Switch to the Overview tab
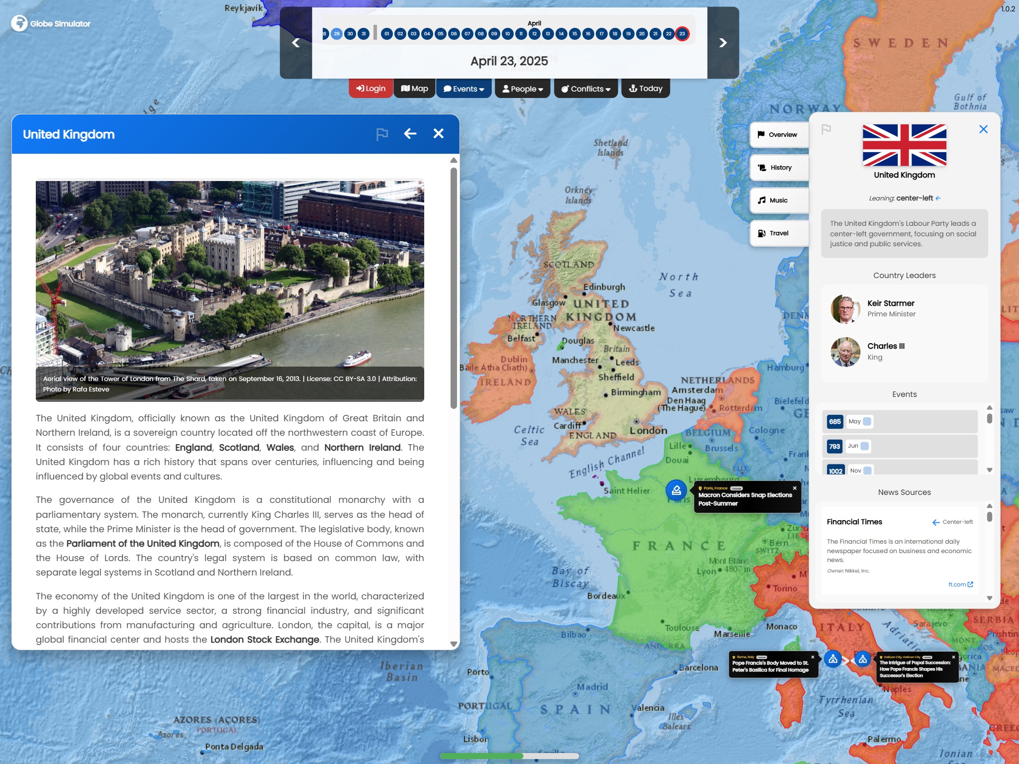 coord(779,135)
